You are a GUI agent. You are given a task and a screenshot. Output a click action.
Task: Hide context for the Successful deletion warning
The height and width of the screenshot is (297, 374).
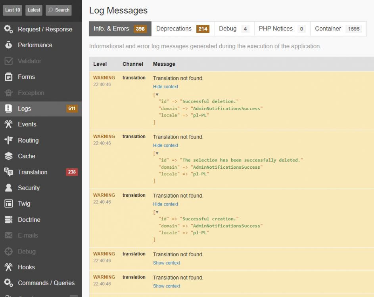point(165,86)
